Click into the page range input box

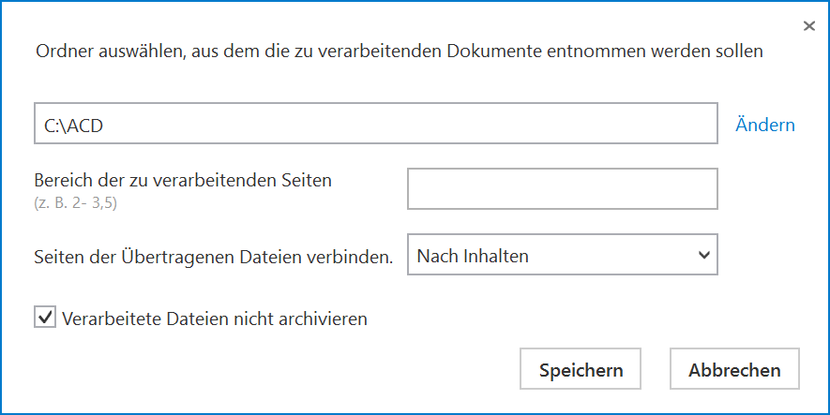point(562,188)
